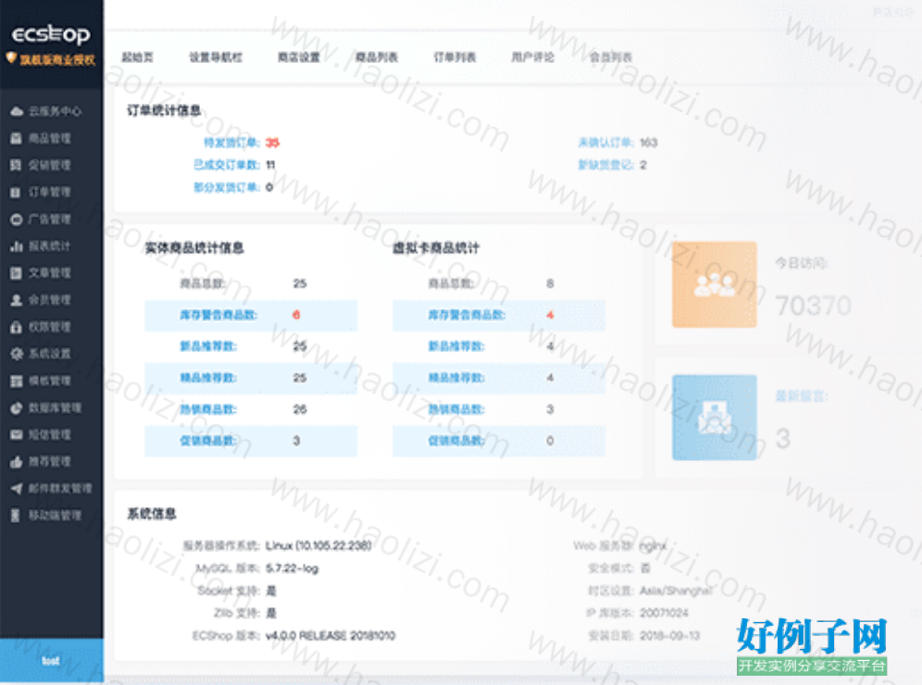Screen dimensions: 922x685
Task: Open 订单管理 sidebar icon
Action: [17, 193]
